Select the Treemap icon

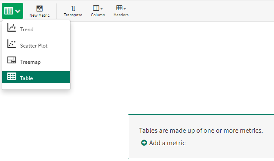(12, 60)
